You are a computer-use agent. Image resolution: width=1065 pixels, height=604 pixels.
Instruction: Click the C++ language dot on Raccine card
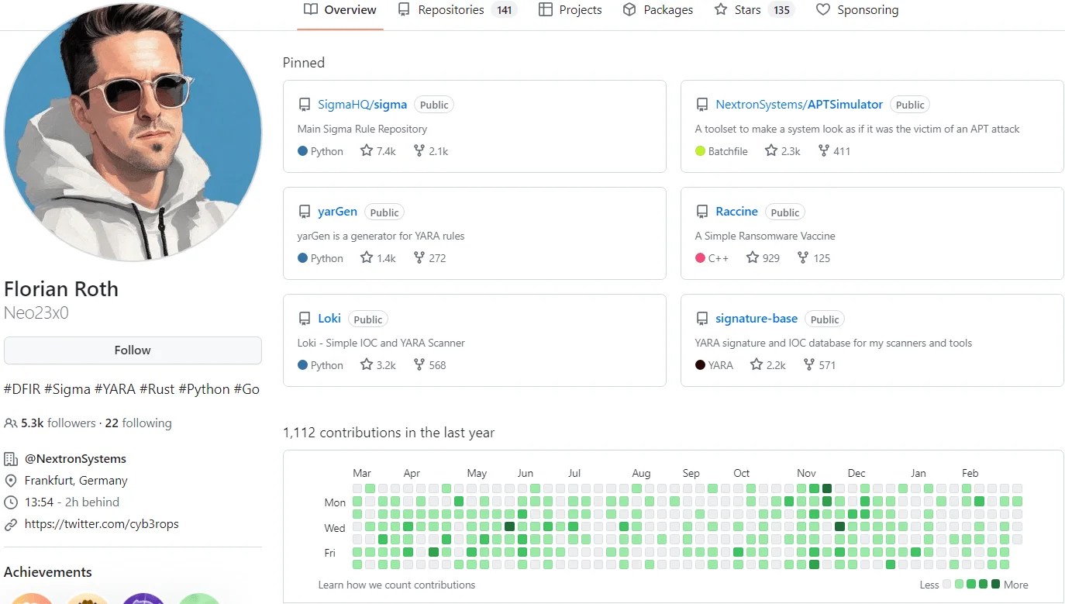(701, 258)
